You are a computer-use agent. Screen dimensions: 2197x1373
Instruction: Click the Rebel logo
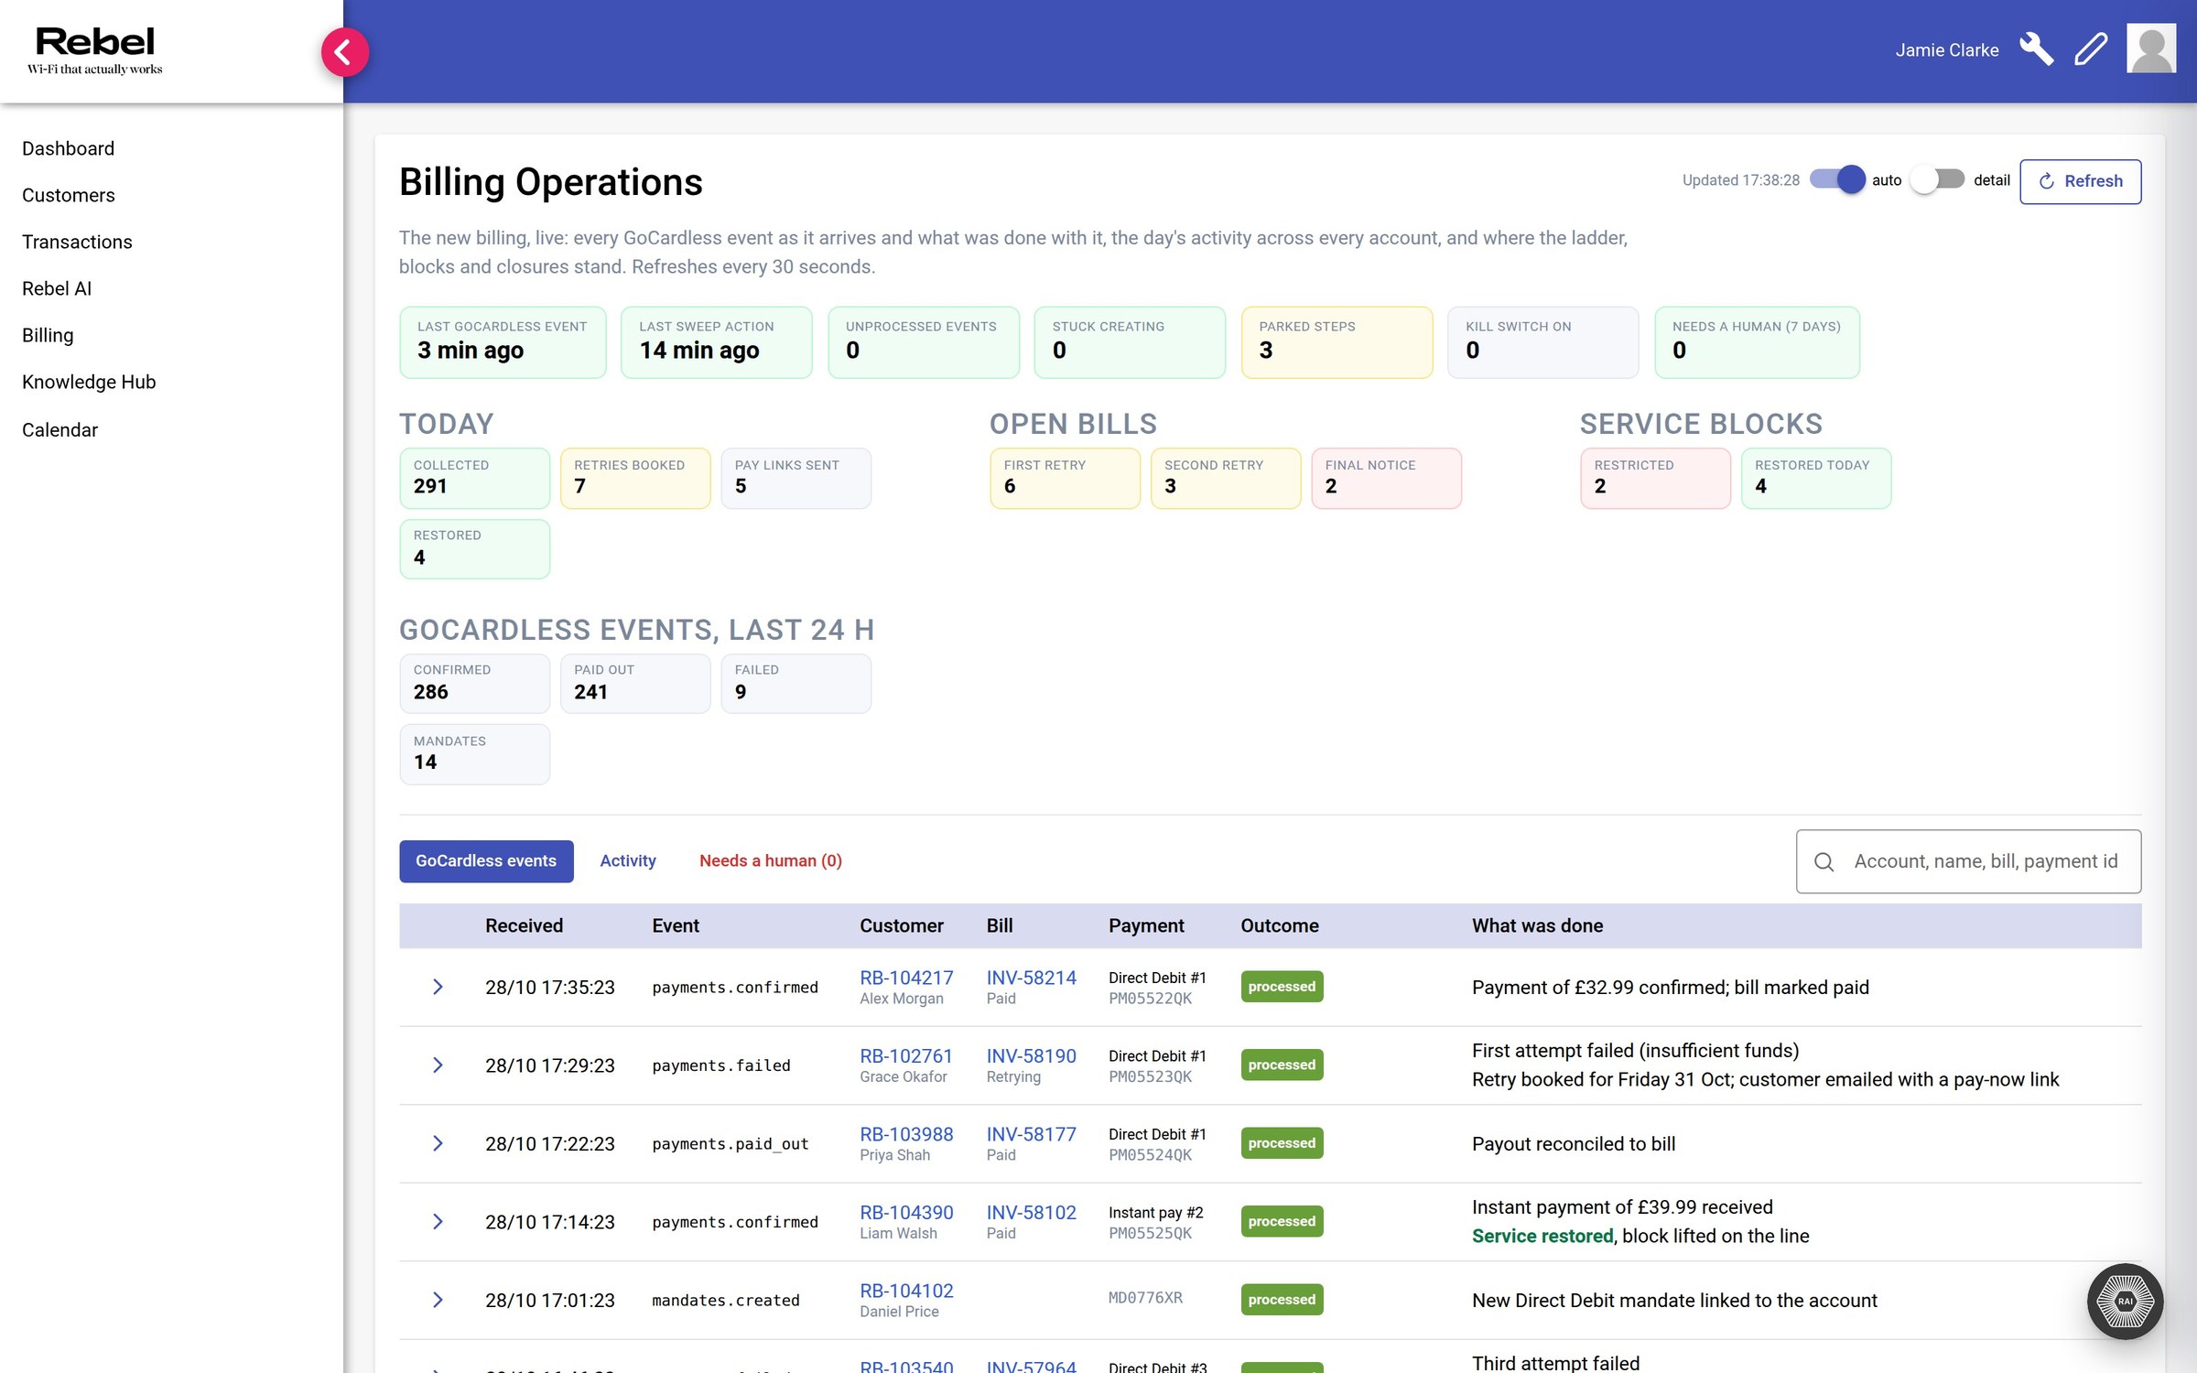(94, 50)
